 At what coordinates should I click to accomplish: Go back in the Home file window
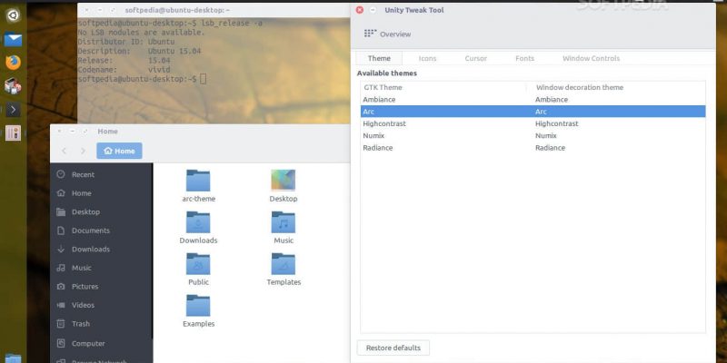point(64,151)
